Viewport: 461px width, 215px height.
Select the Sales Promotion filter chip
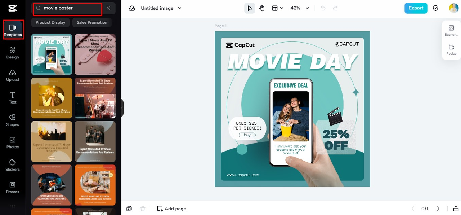[92, 22]
